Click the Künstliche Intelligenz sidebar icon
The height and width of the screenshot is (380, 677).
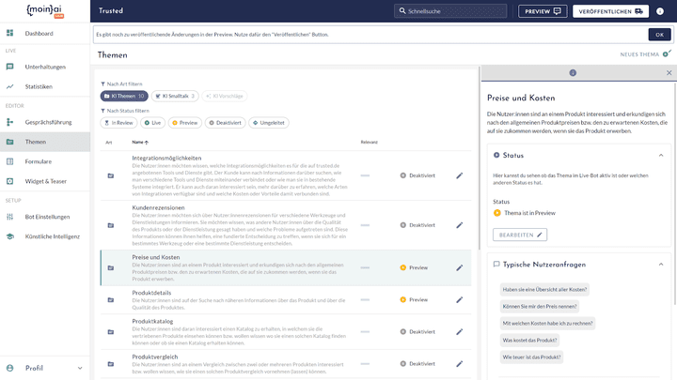click(x=10, y=236)
